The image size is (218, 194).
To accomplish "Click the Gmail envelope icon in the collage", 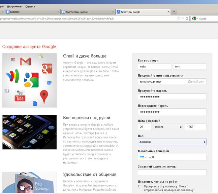I will 25,61.
